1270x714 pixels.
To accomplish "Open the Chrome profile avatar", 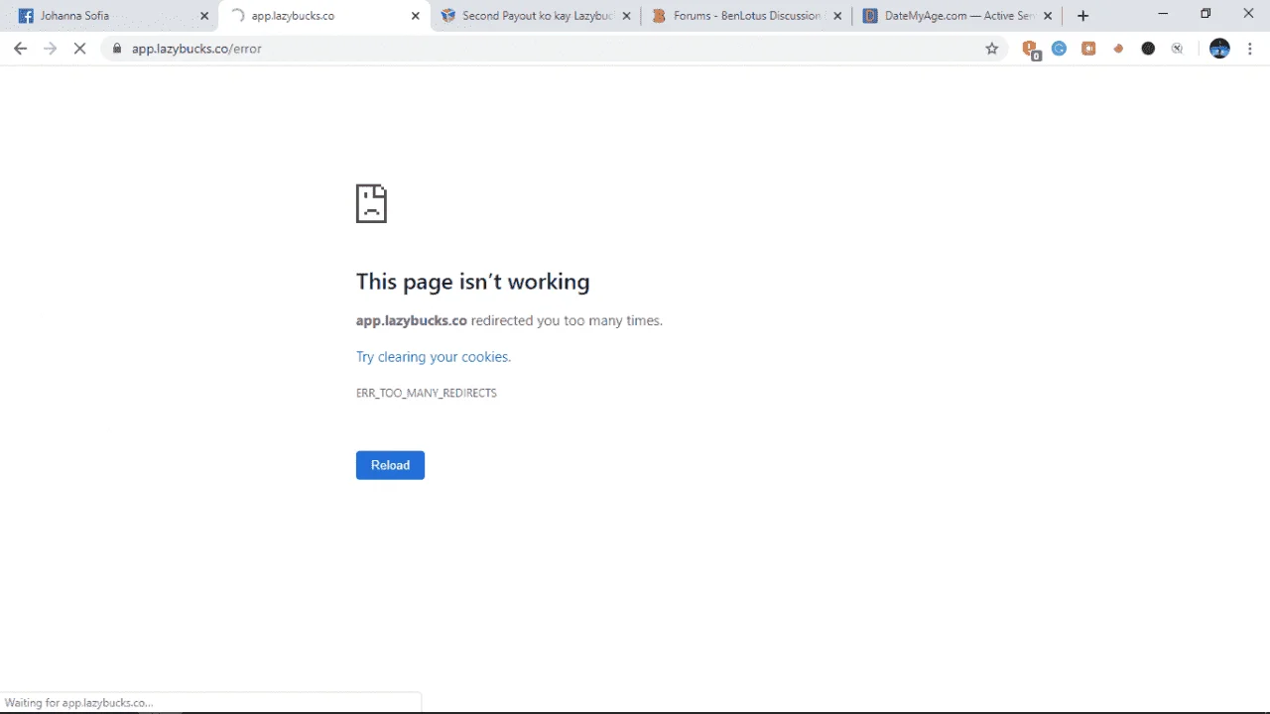I will pyautogui.click(x=1219, y=49).
